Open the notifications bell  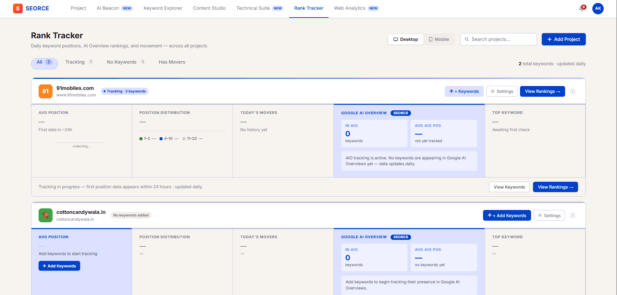[581, 8]
